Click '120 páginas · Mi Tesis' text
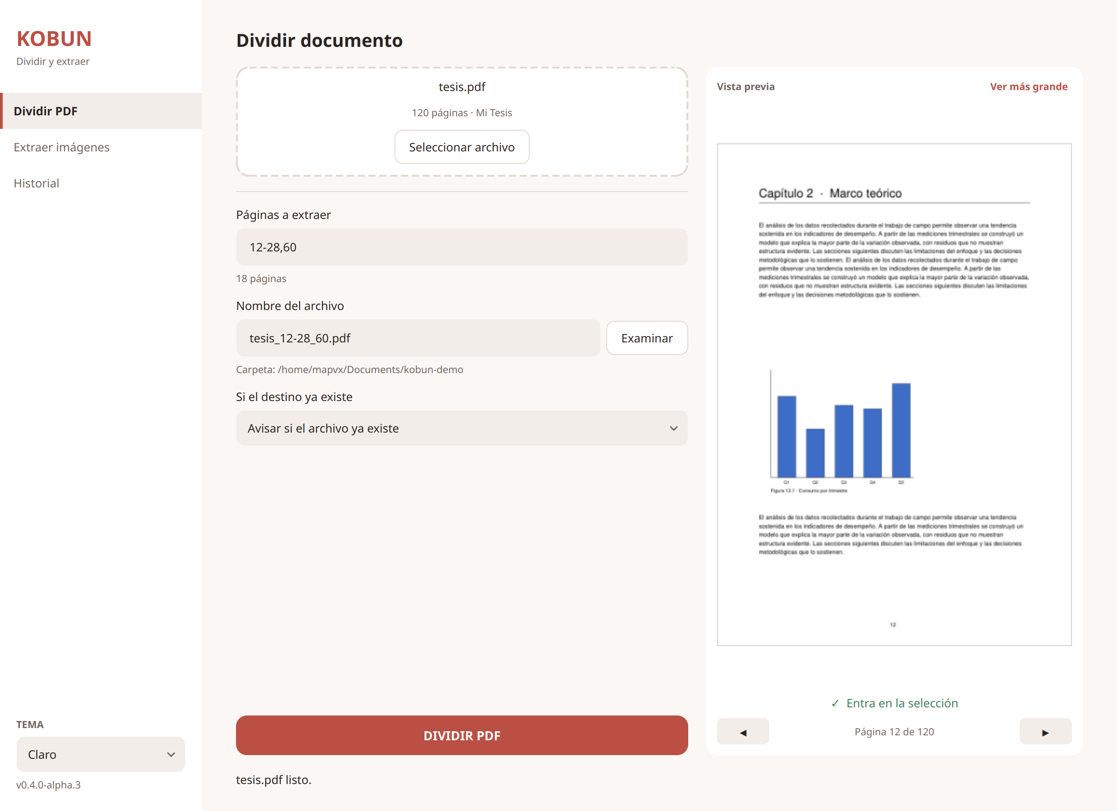 (x=462, y=113)
